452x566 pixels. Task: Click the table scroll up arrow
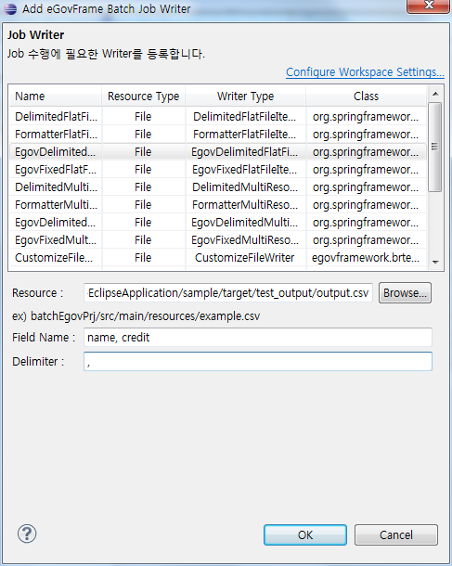pyautogui.click(x=435, y=94)
